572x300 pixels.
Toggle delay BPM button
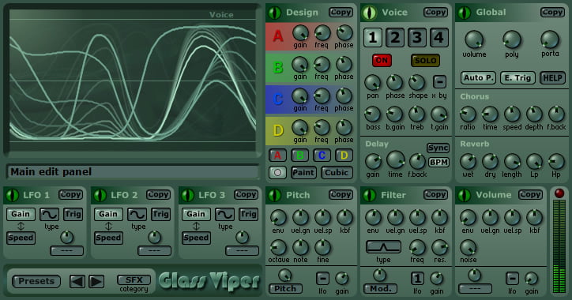[438, 162]
